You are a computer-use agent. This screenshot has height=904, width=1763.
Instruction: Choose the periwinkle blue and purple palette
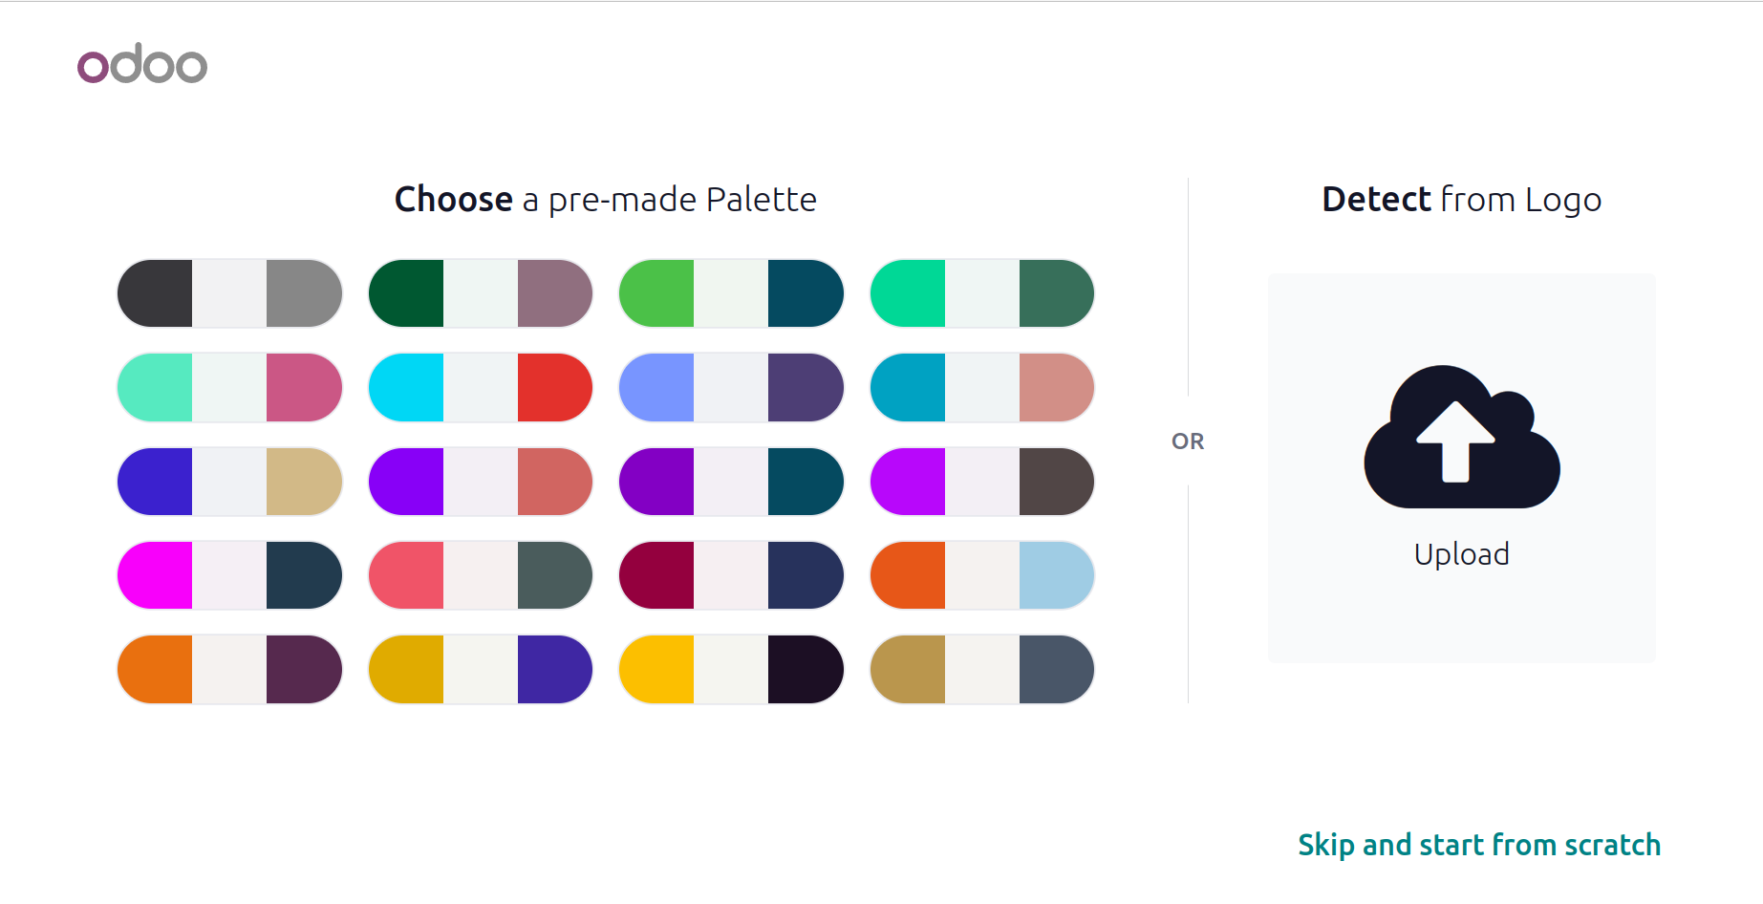coord(732,388)
